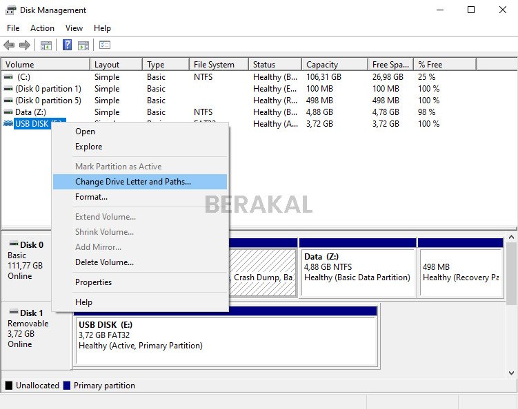The width and height of the screenshot is (518, 409).
Task: Open the blue Help question mark icon
Action: pyautogui.click(x=68, y=45)
